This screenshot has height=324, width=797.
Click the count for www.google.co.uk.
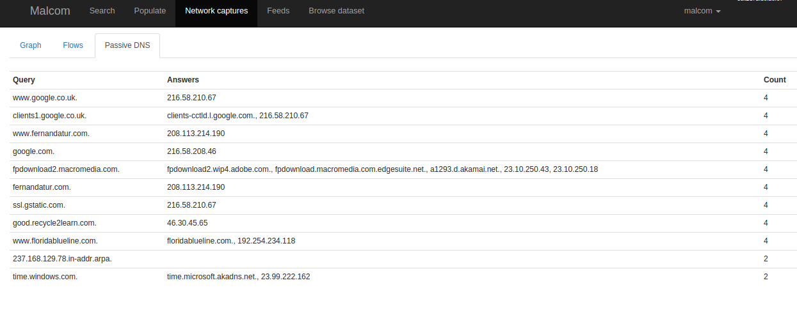click(x=766, y=98)
